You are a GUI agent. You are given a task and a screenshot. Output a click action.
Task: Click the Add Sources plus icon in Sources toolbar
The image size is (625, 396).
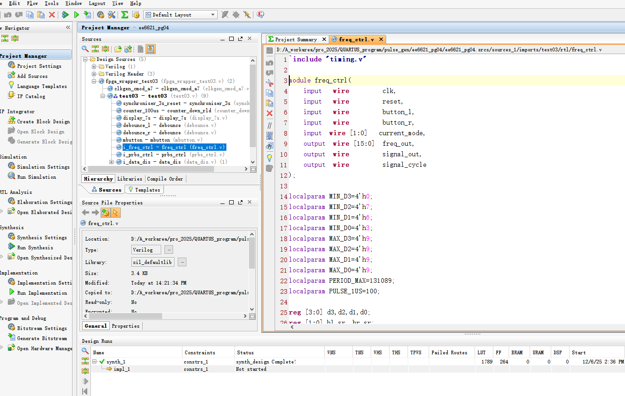129,49
